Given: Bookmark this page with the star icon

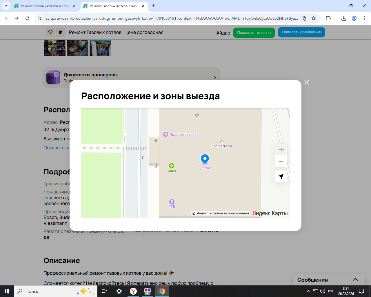Looking at the screenshot, I should pos(314,18).
